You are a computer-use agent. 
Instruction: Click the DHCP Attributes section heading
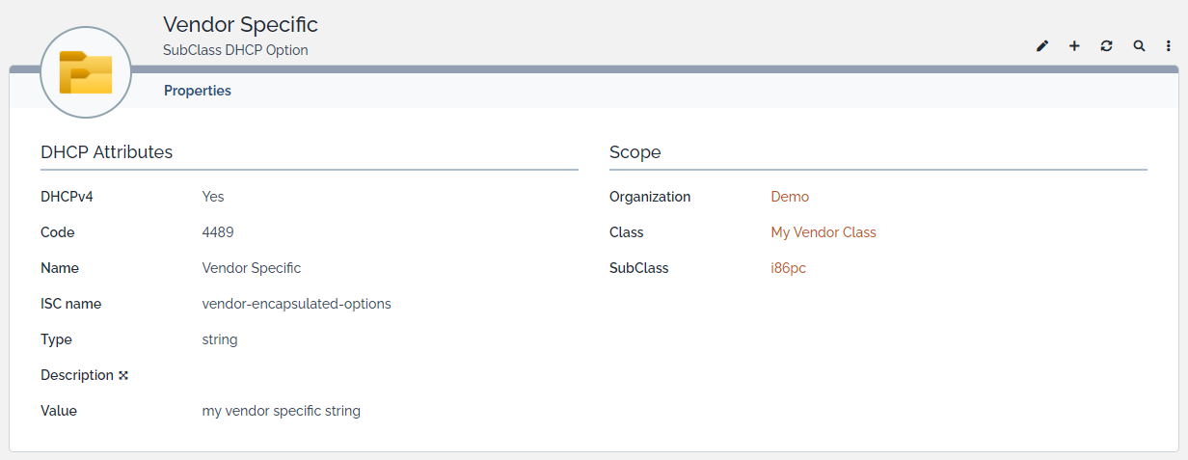pos(107,152)
